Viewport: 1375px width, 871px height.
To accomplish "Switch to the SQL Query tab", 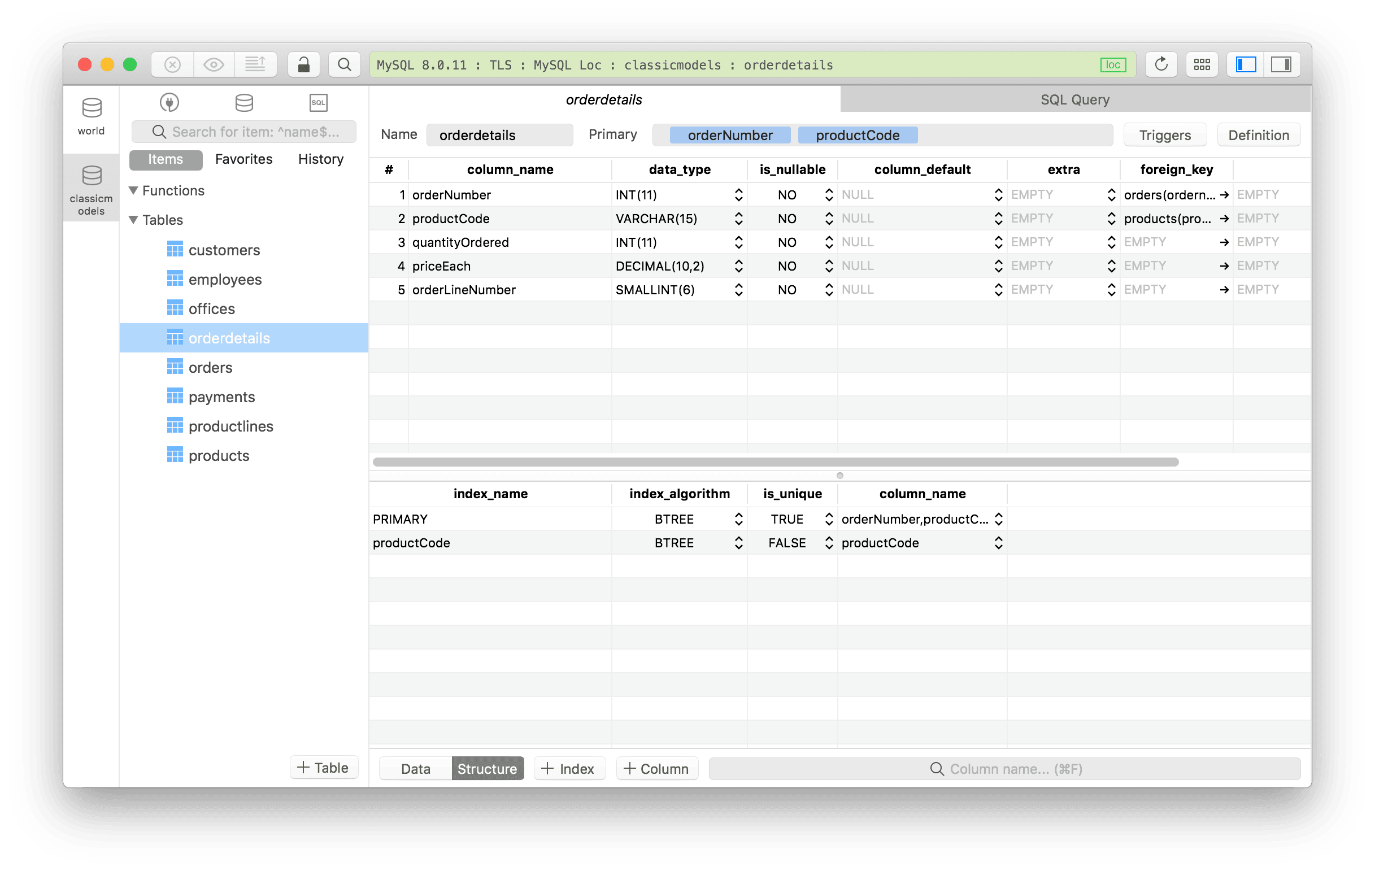I will 1076,99.
